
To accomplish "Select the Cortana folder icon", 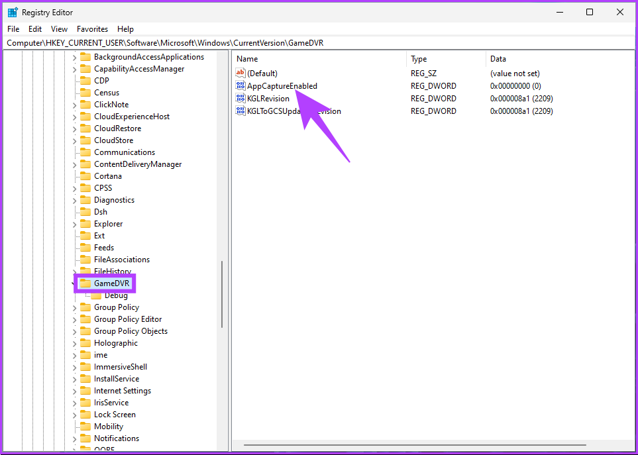I will pos(85,176).
